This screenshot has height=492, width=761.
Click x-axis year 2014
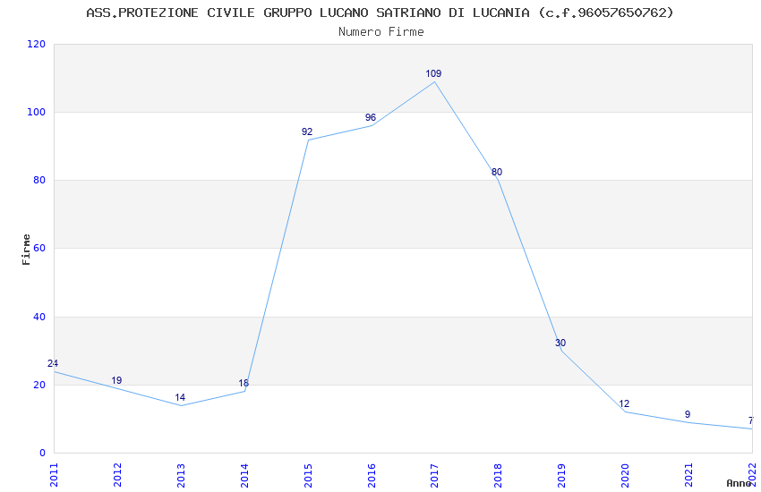point(244,475)
